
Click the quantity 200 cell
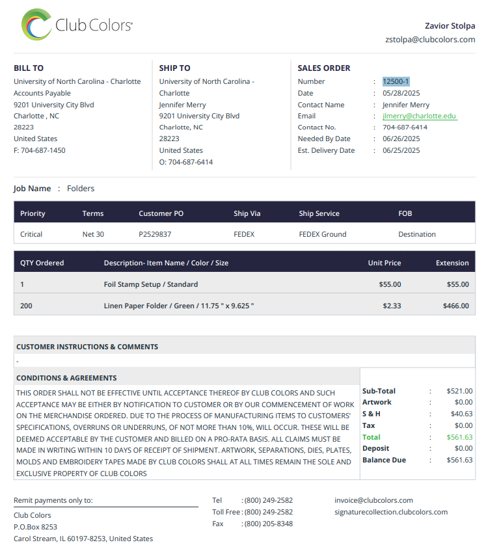tap(26, 306)
